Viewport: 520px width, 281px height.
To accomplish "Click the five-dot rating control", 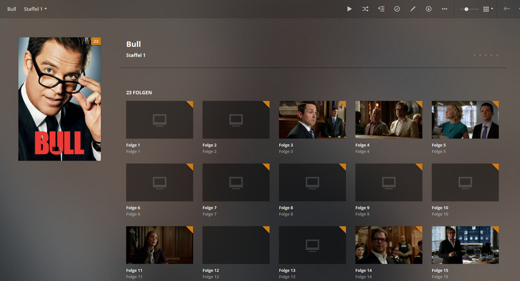I will click(x=486, y=55).
